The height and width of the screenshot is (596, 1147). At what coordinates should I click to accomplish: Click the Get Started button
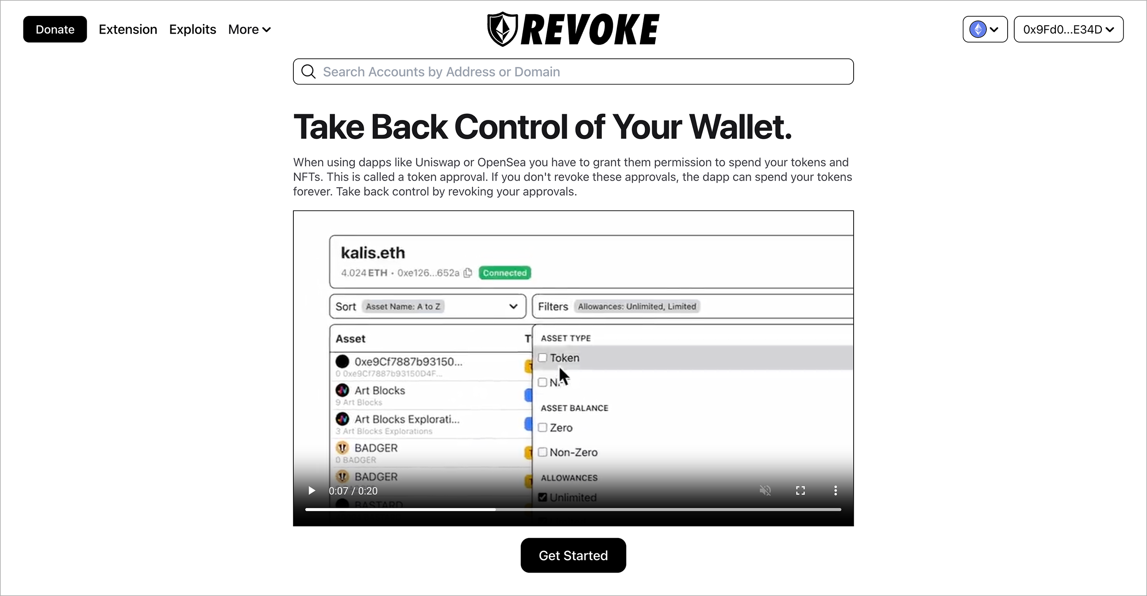coord(573,555)
